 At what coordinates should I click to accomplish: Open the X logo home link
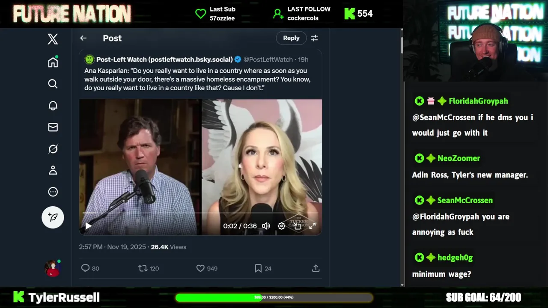[53, 39]
